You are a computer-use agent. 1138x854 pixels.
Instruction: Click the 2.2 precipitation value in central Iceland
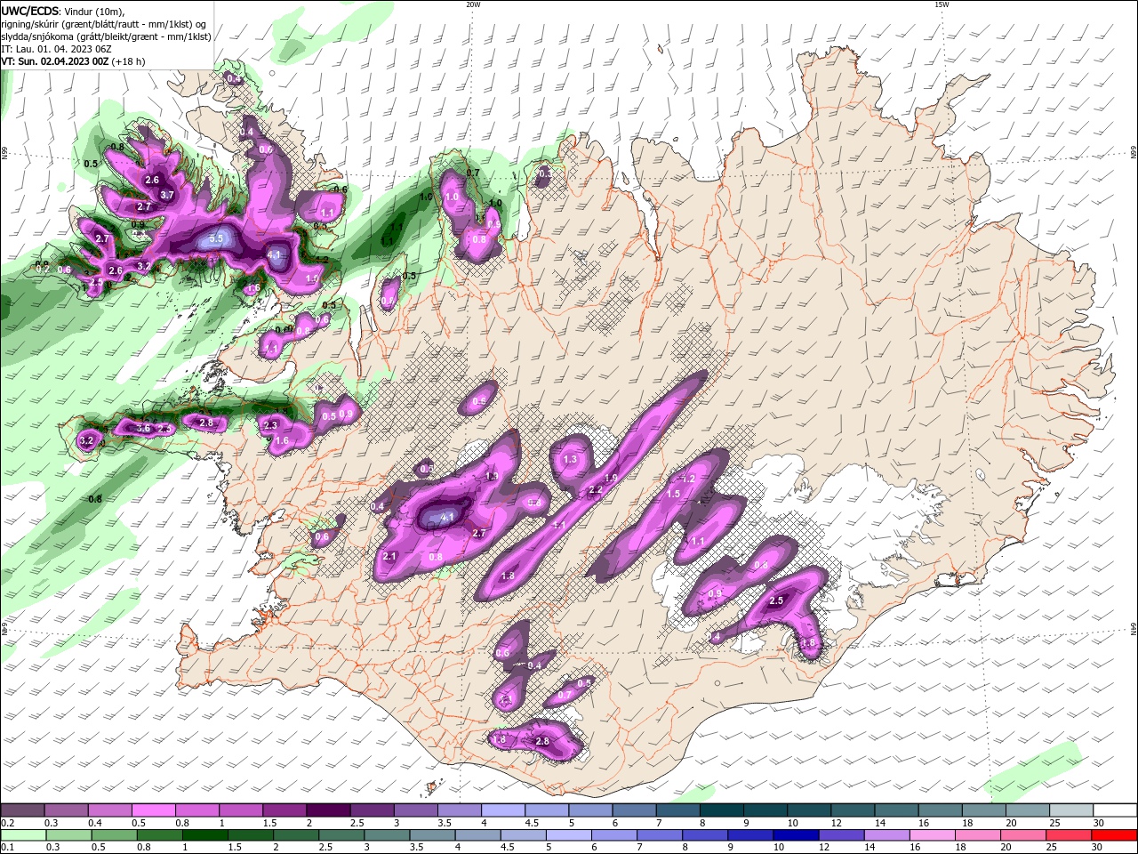(x=596, y=490)
